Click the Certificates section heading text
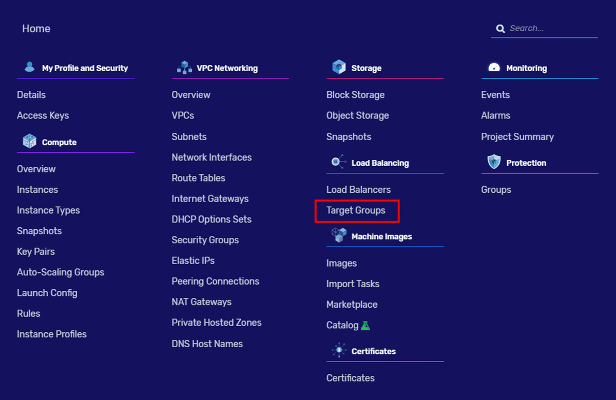 coord(374,352)
